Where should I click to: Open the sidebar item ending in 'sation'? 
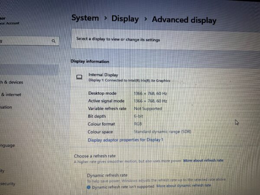point(6,107)
